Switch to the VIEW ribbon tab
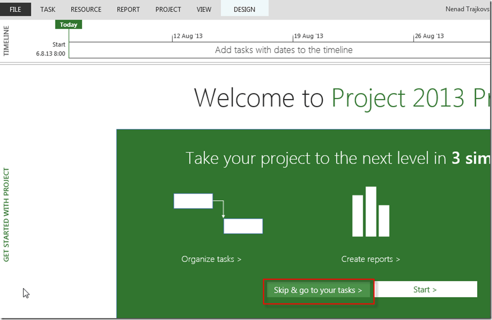The width and height of the screenshot is (492, 320). (204, 9)
